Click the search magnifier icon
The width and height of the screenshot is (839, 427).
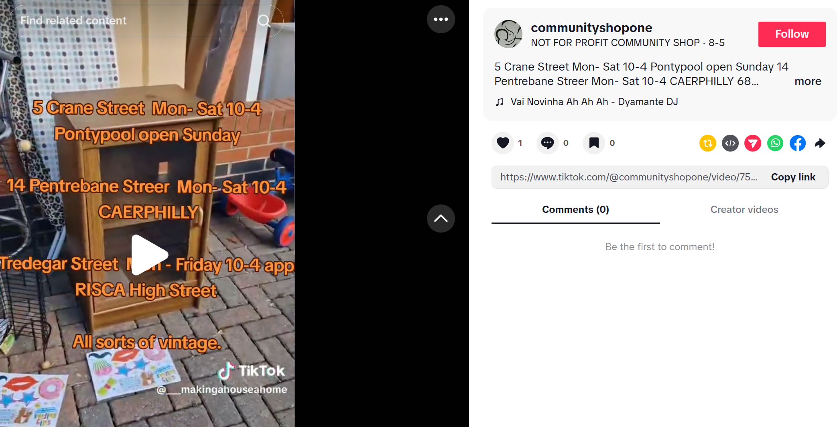[x=264, y=21]
